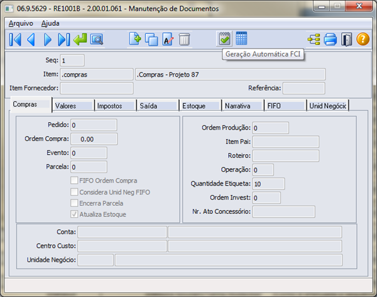Uncheck Atualiza Estoque checkbox
The height and width of the screenshot is (297, 377).
(x=74, y=214)
